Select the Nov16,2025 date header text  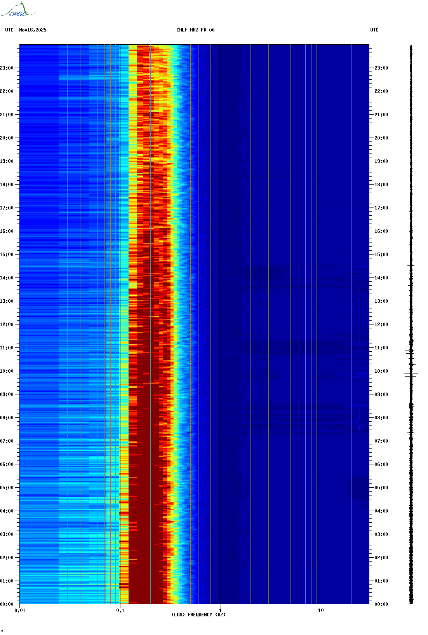(33, 30)
